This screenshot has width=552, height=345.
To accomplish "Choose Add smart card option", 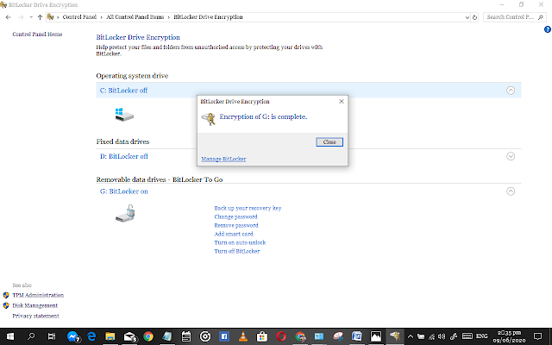I will pos(234,234).
